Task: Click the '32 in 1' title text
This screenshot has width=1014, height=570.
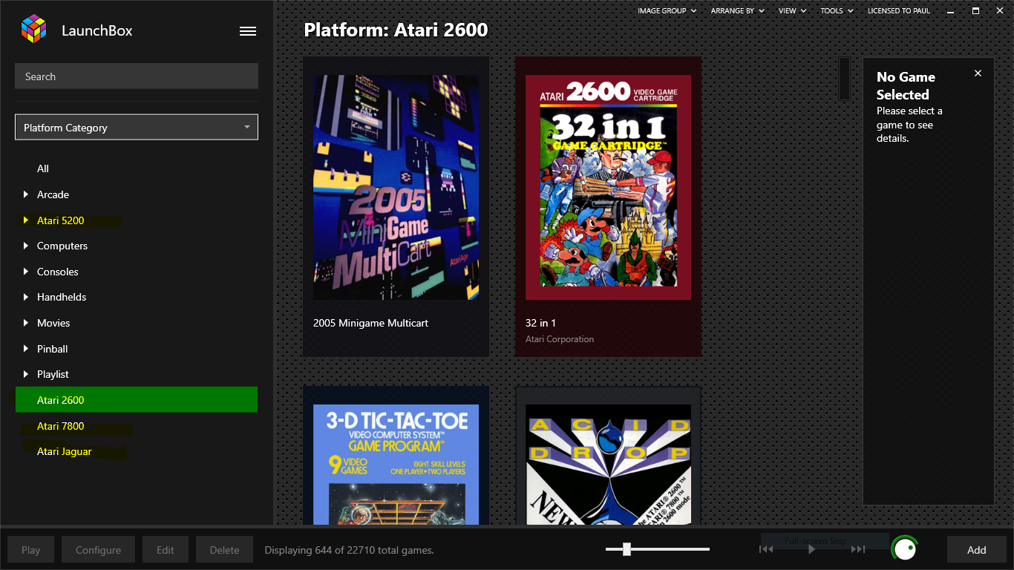Action: [540, 323]
